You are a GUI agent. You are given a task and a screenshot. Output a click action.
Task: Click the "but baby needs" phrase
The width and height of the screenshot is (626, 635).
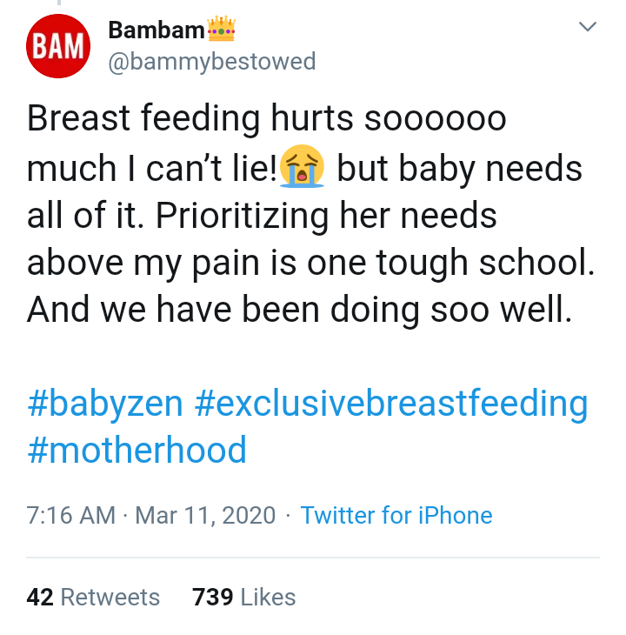459,168
